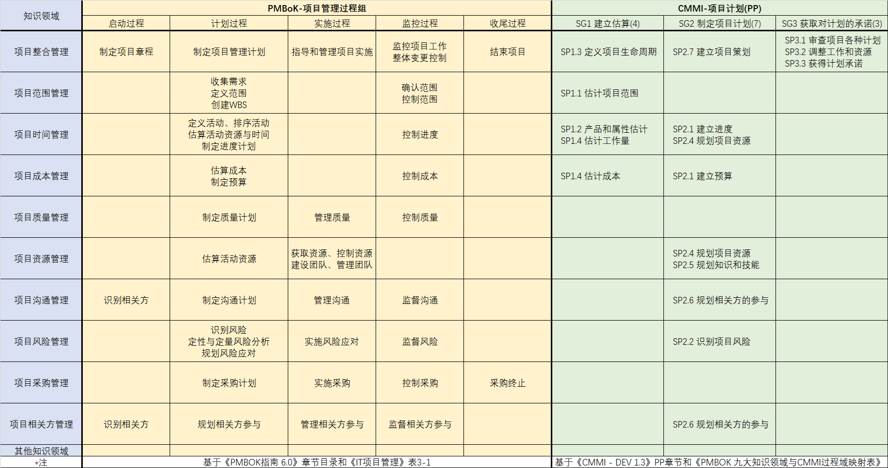Click the 指导和管理项目实施 cell
Viewport: 888px width, 468px height.
pos(332,51)
